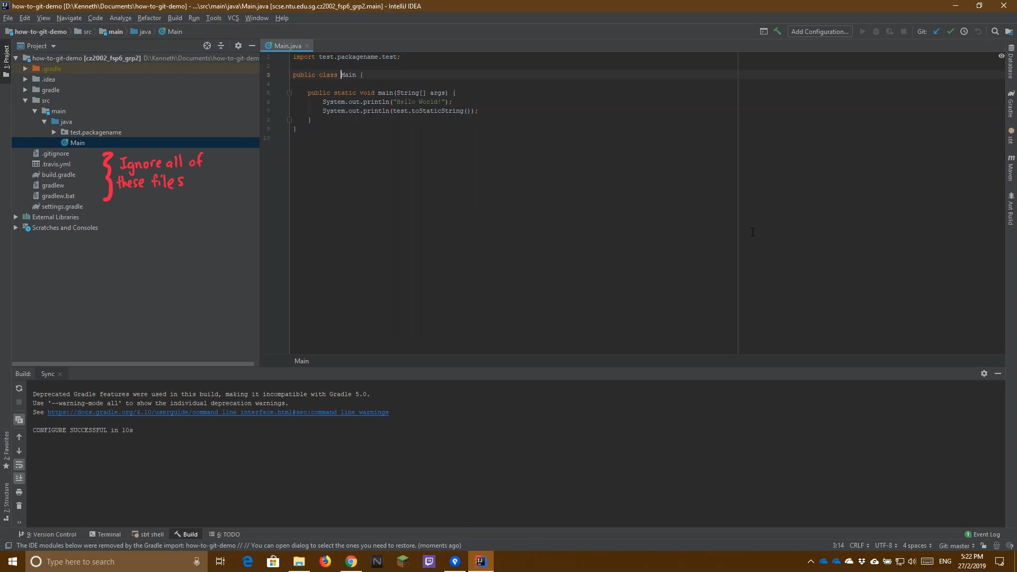Click the print icon in Build panel
Viewport: 1017px width, 572px height.
pos(19,492)
